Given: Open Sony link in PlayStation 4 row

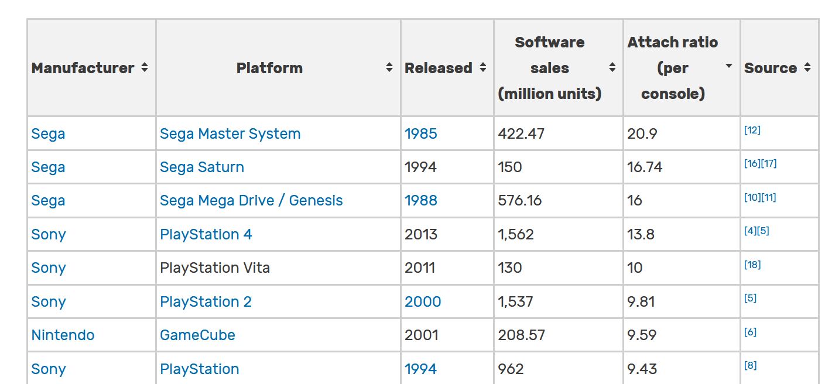Looking at the screenshot, I should pos(49,234).
